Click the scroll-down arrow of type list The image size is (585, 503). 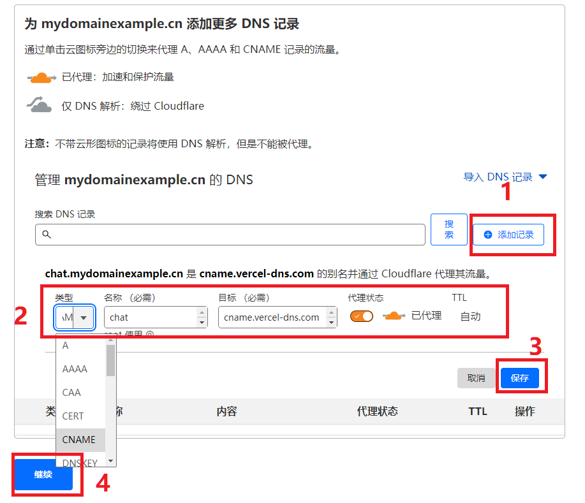coord(110,460)
